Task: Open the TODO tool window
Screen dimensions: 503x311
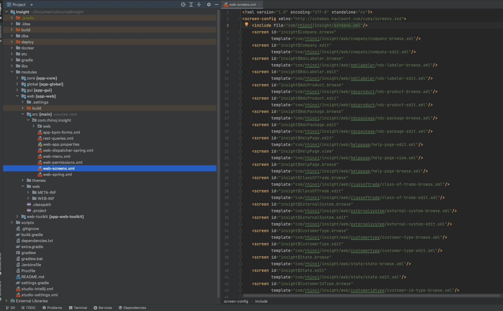Action: (28, 308)
